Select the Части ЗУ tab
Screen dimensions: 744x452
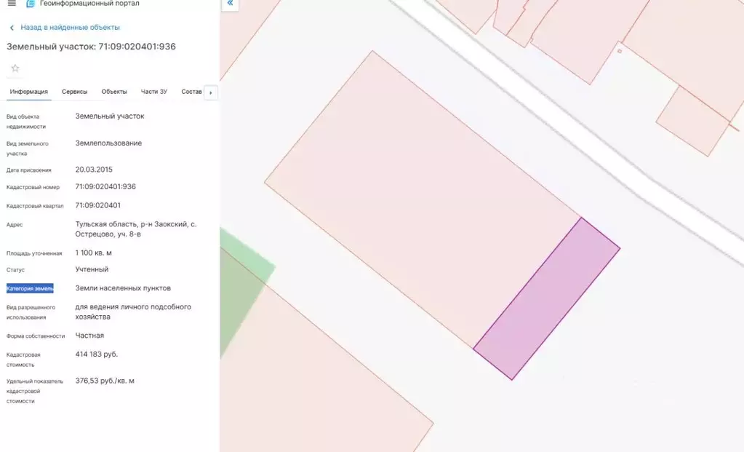[x=153, y=92]
